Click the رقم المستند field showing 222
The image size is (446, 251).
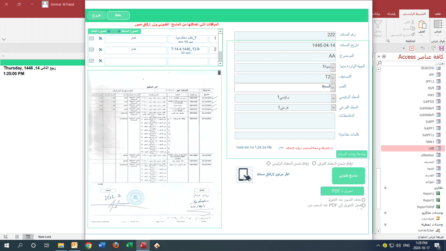pos(285,35)
